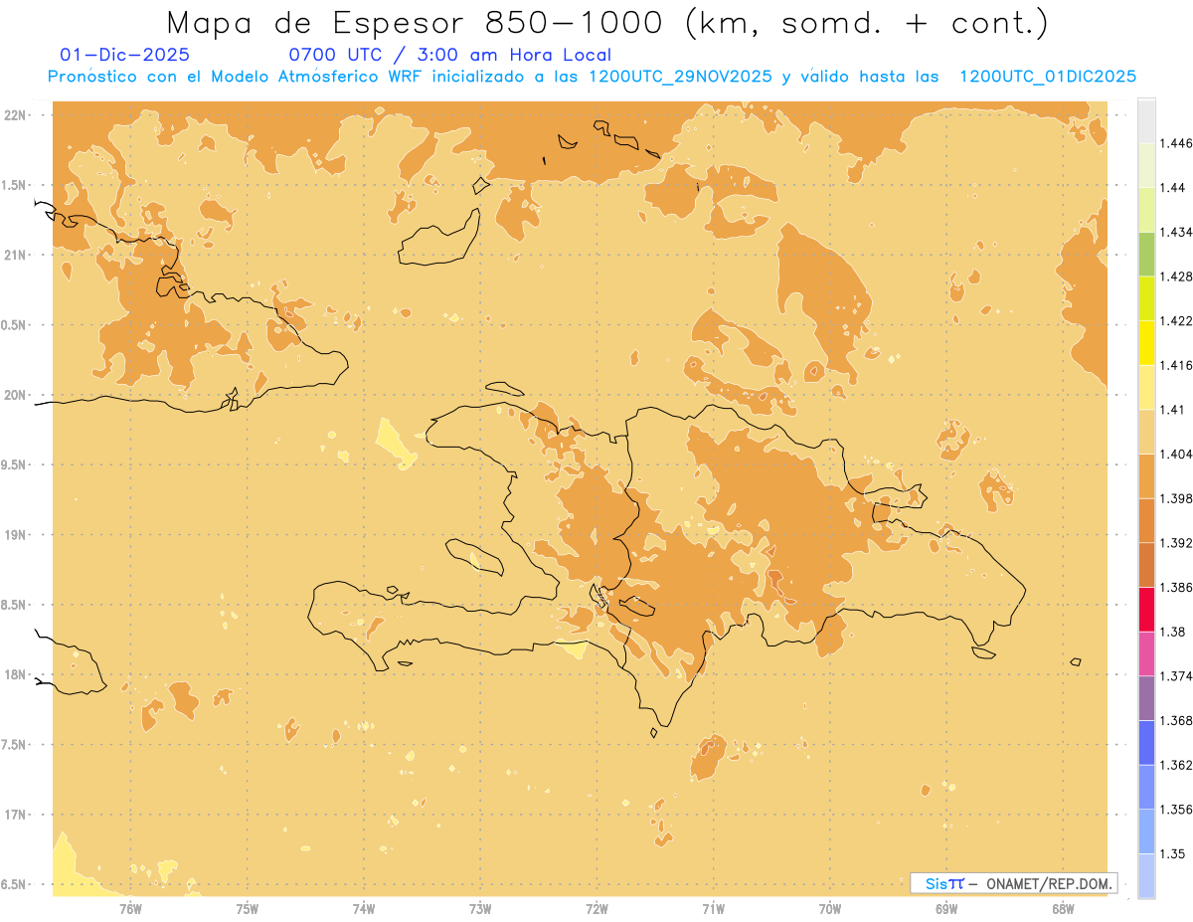Image resolution: width=1193 pixels, height=922 pixels.
Task: Click the 'ONAMET/REP.DOM.' credit box
Action: (1013, 883)
